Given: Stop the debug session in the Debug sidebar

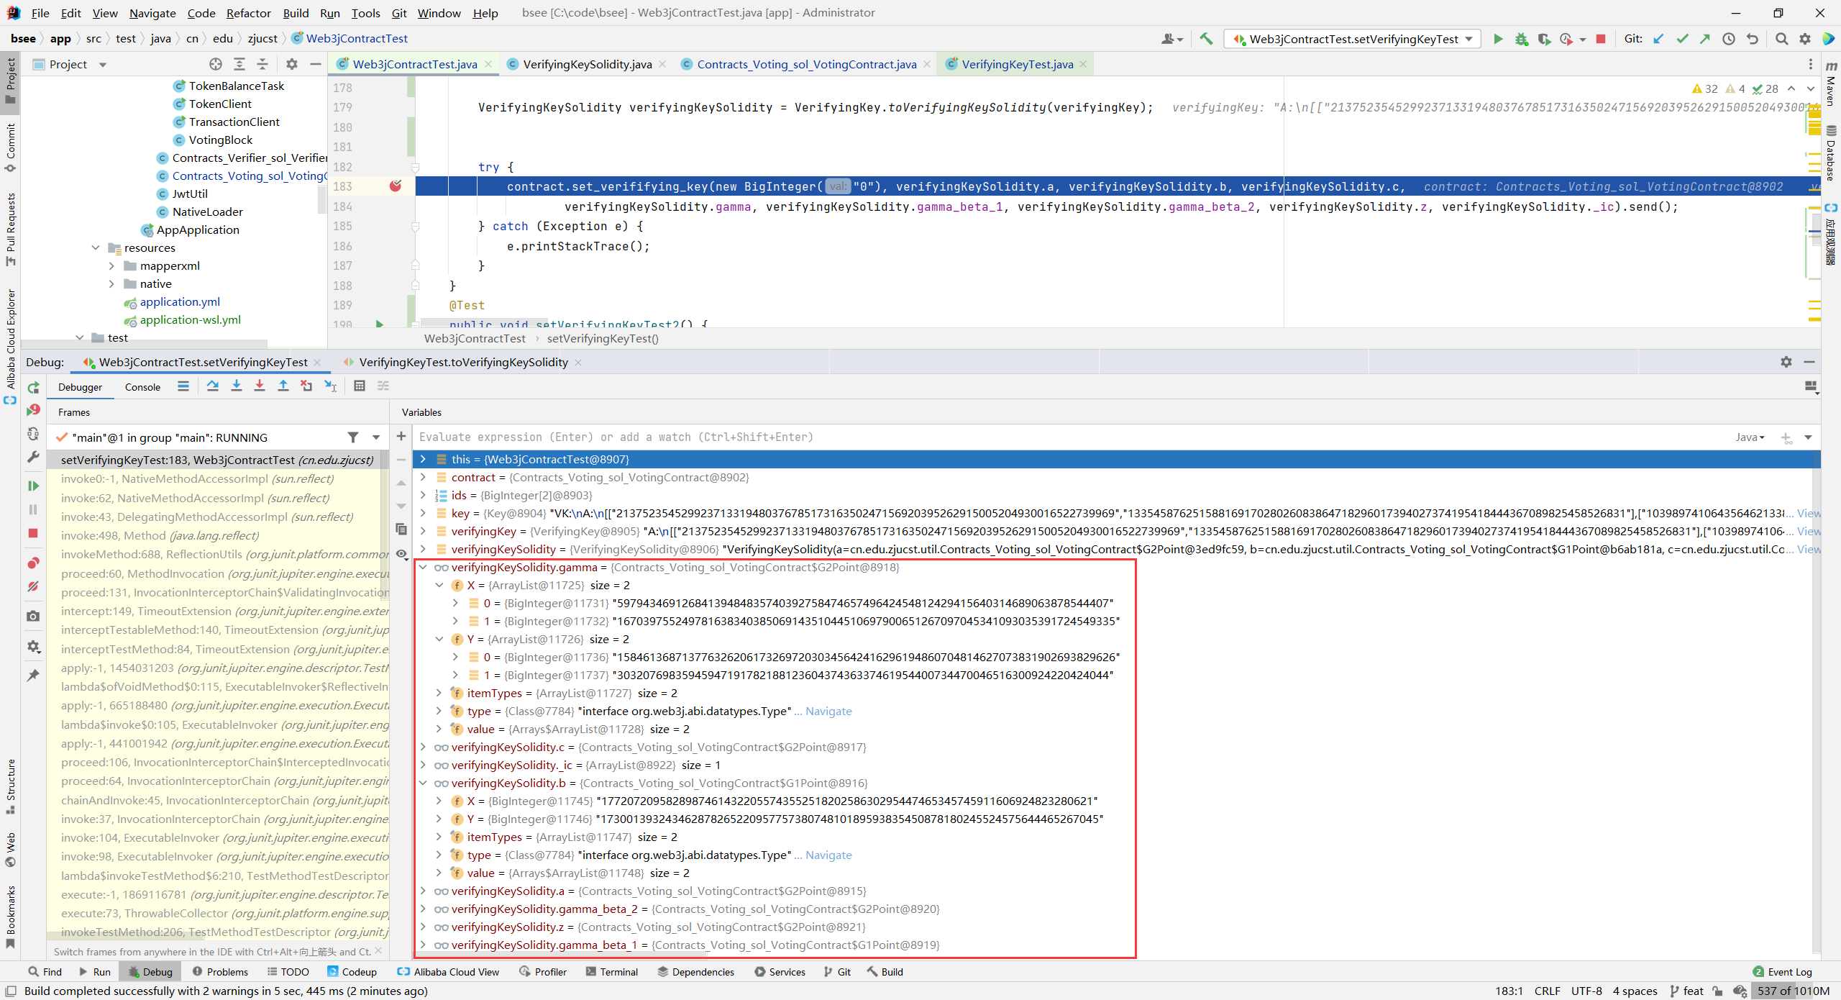Looking at the screenshot, I should coord(33,533).
